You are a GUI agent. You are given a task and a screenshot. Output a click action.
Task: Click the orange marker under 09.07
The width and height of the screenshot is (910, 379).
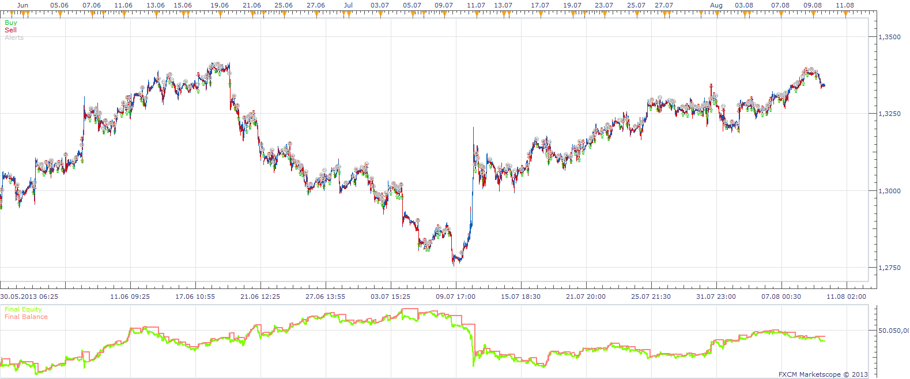(x=444, y=14)
